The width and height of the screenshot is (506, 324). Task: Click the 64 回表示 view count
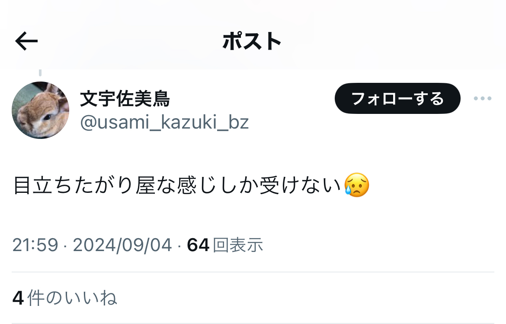click(x=225, y=245)
